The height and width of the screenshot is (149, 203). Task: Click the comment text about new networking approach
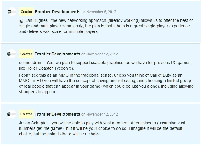click(106, 26)
